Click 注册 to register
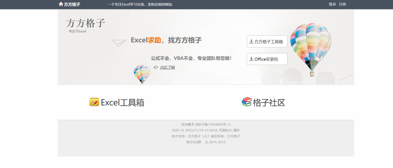Screen dimensions: 393x168 tap(342, 4)
